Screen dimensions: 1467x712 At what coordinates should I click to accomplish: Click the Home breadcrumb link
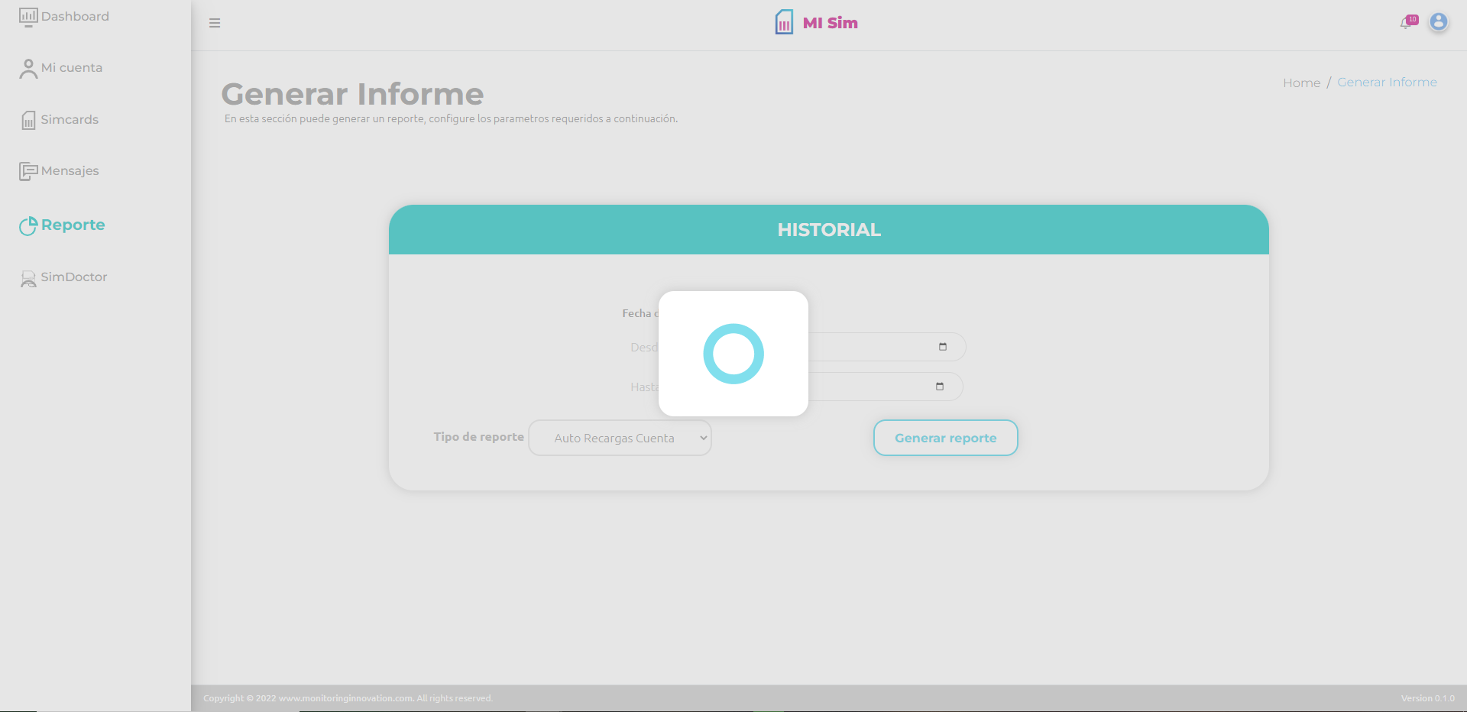[x=1301, y=83]
